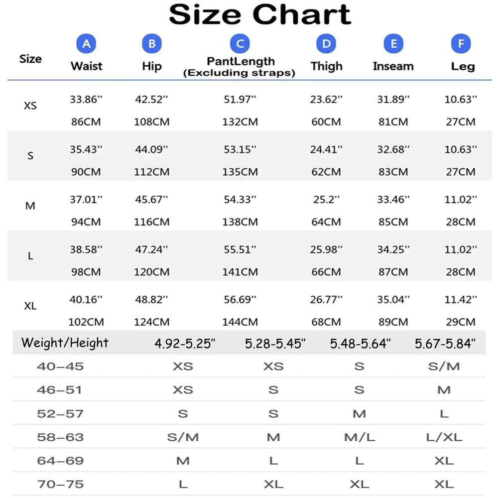Click the blue circle D badge

[326, 44]
